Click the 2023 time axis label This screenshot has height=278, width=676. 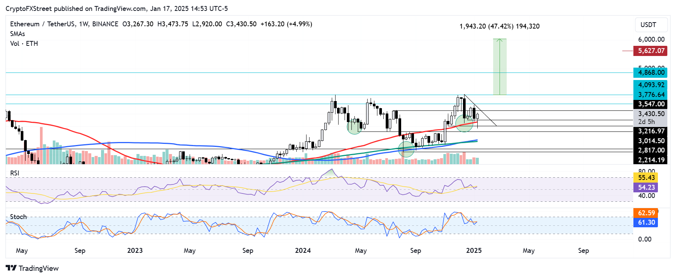(x=135, y=251)
